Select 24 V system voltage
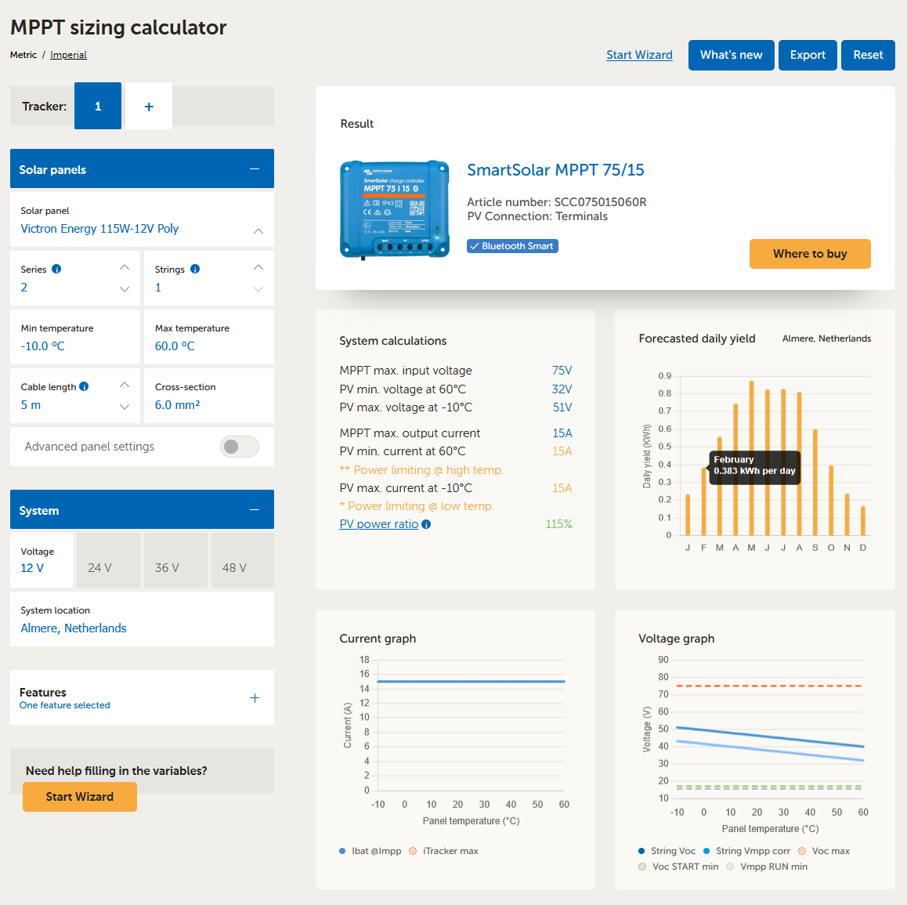The image size is (907, 905). point(108,560)
